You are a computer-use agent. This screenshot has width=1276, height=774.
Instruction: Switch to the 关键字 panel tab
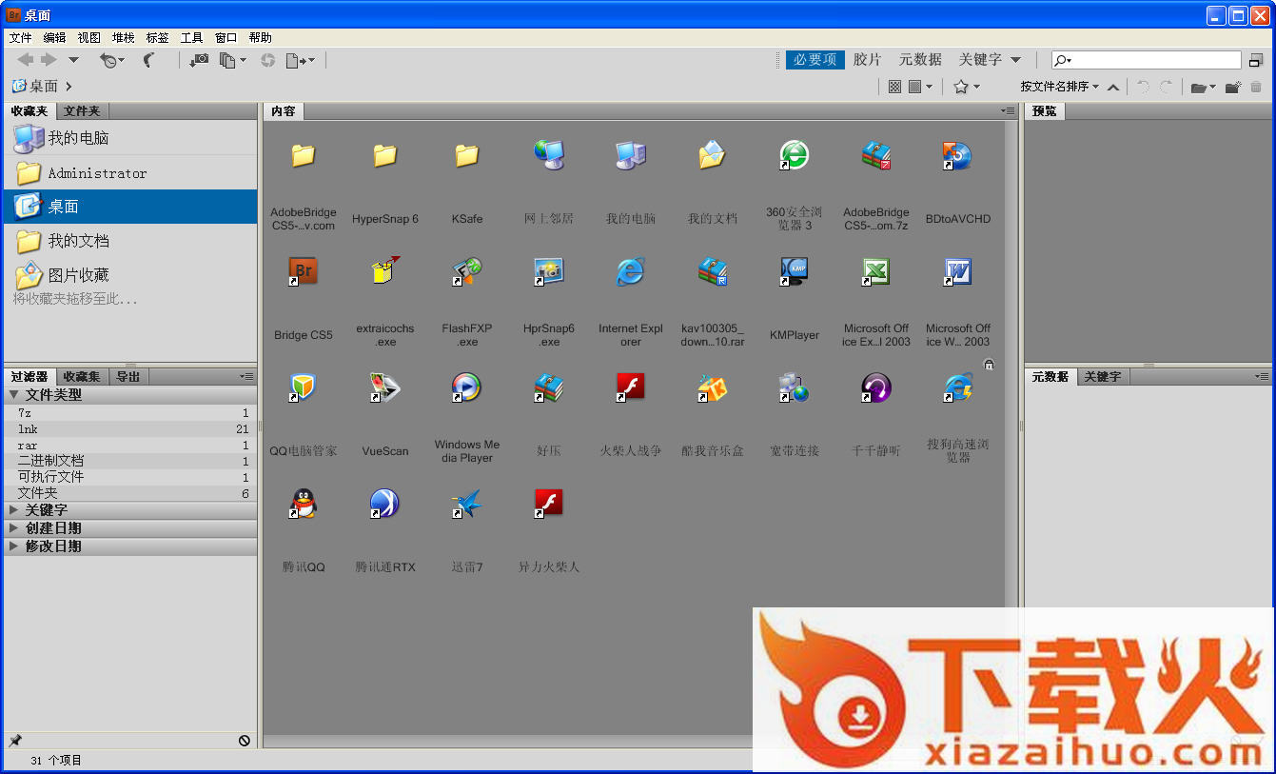[x=1102, y=377]
